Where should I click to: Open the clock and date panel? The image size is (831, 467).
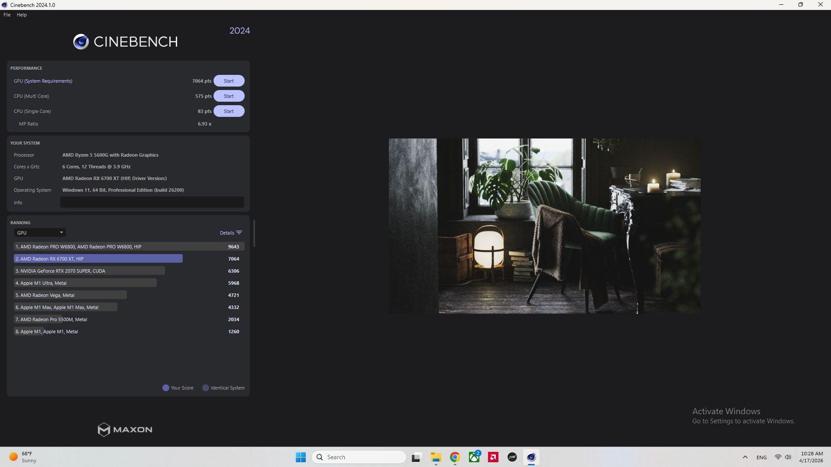click(x=811, y=457)
